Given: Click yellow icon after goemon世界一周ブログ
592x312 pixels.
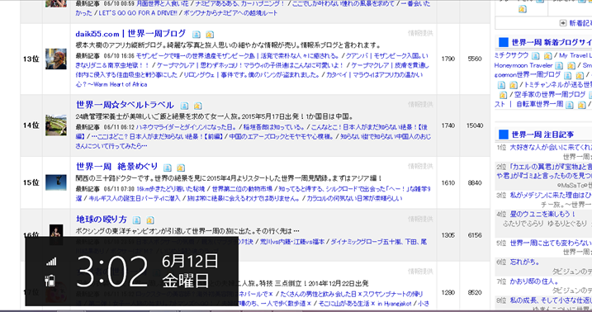Looking at the screenshot, I should pos(580,75).
